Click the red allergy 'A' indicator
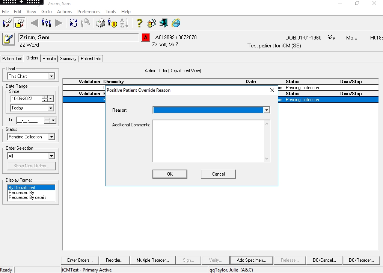 point(146,38)
